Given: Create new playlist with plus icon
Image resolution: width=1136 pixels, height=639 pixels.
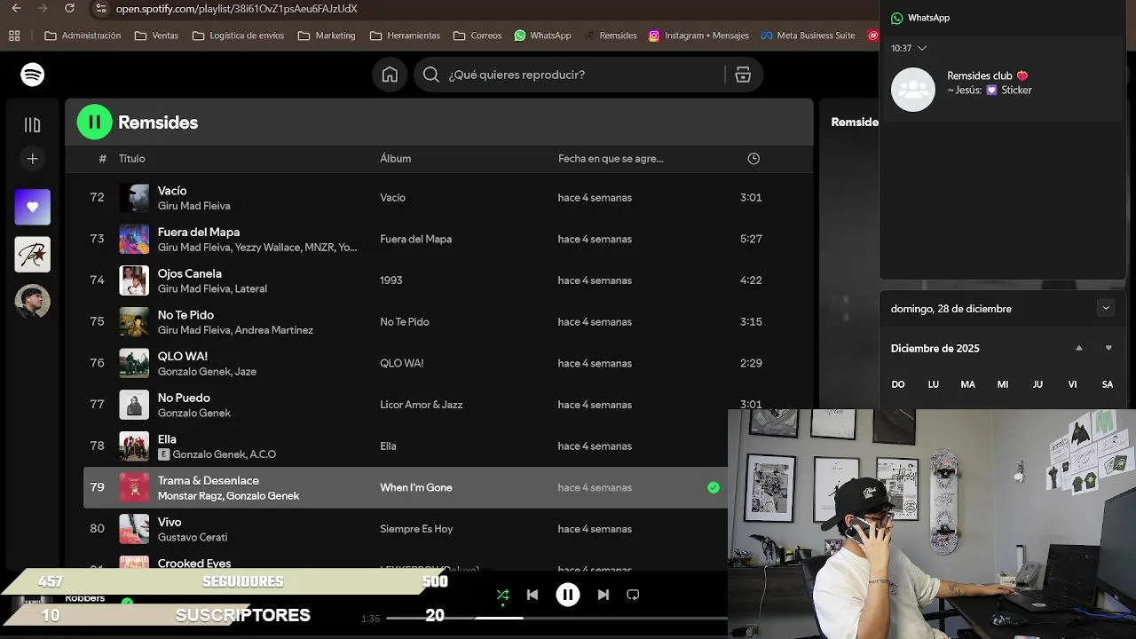Looking at the screenshot, I should (x=33, y=159).
